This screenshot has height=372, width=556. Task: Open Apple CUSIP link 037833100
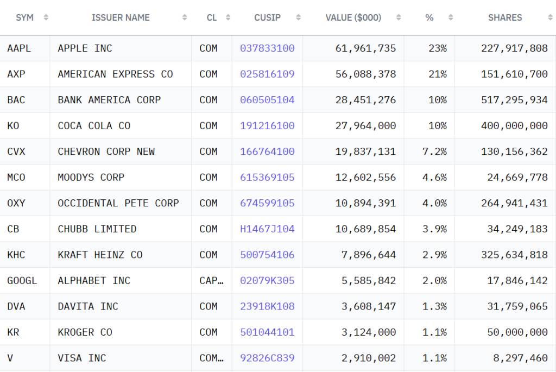pos(267,48)
